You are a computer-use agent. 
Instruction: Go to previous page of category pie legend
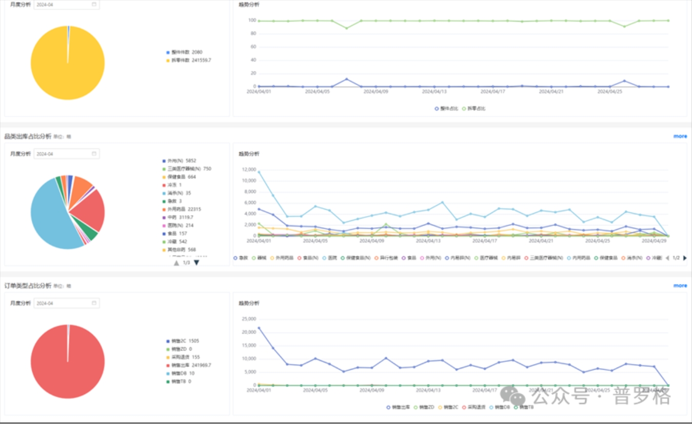click(x=176, y=263)
